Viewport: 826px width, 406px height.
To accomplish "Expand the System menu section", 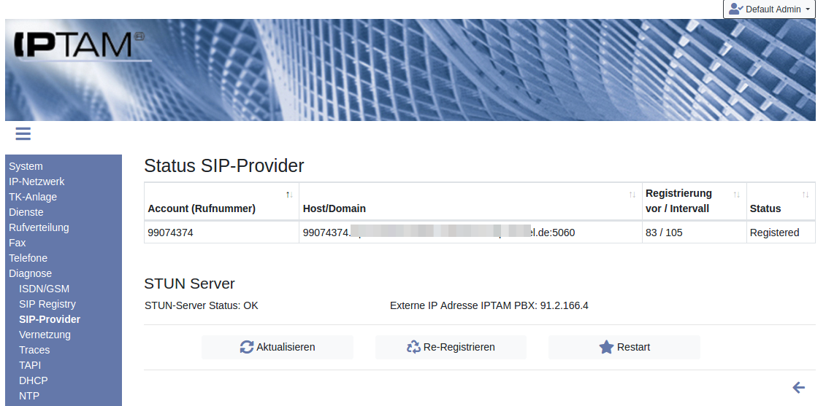I will click(26, 166).
